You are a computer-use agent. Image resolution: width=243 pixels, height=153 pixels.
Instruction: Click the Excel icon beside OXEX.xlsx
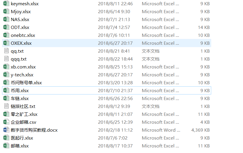tap(6, 43)
